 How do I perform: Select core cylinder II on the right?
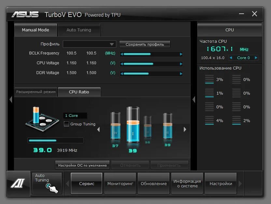(167, 126)
